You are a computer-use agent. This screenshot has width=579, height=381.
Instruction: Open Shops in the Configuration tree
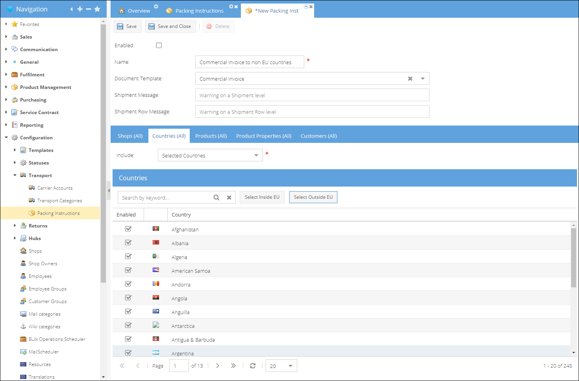[x=31, y=251]
